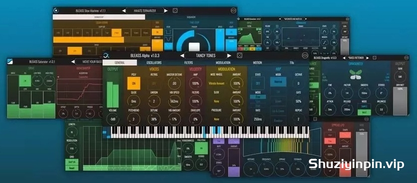
Task: Click the randomize dice icon in BLEASS Alpha
Action: coord(239,55)
